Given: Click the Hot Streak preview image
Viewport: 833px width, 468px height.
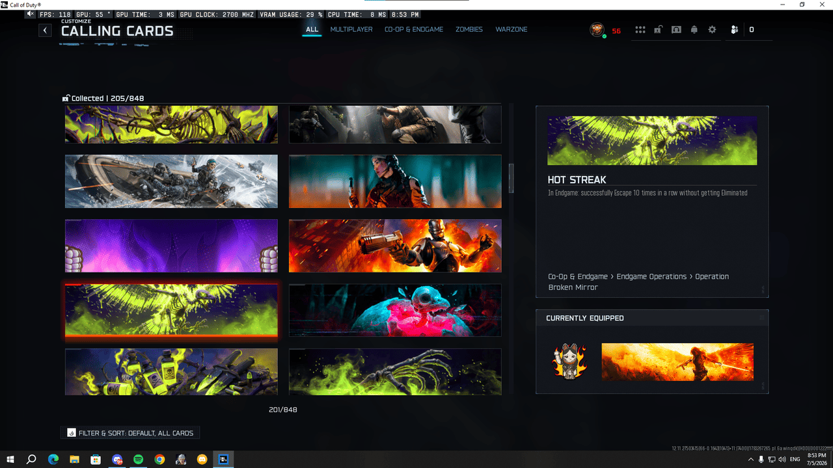Looking at the screenshot, I should coord(652,140).
